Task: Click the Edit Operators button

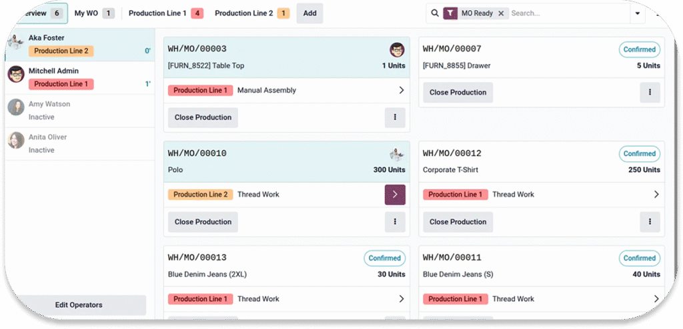Action: (79, 305)
